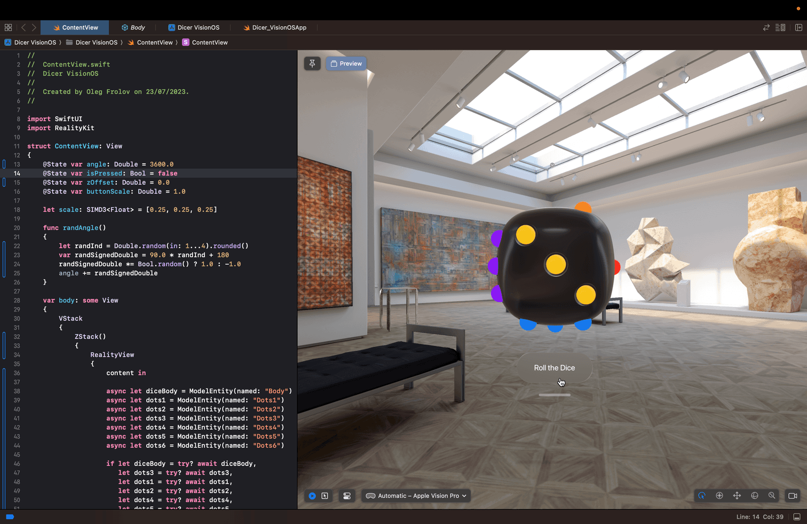This screenshot has height=524, width=807.
Task: Click the Roll the Dice button
Action: (x=554, y=368)
